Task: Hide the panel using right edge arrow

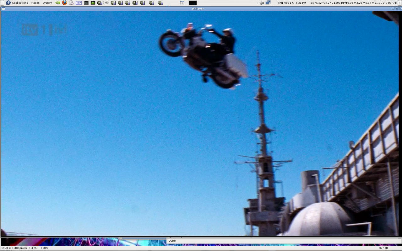Action: pyautogui.click(x=400, y=3)
